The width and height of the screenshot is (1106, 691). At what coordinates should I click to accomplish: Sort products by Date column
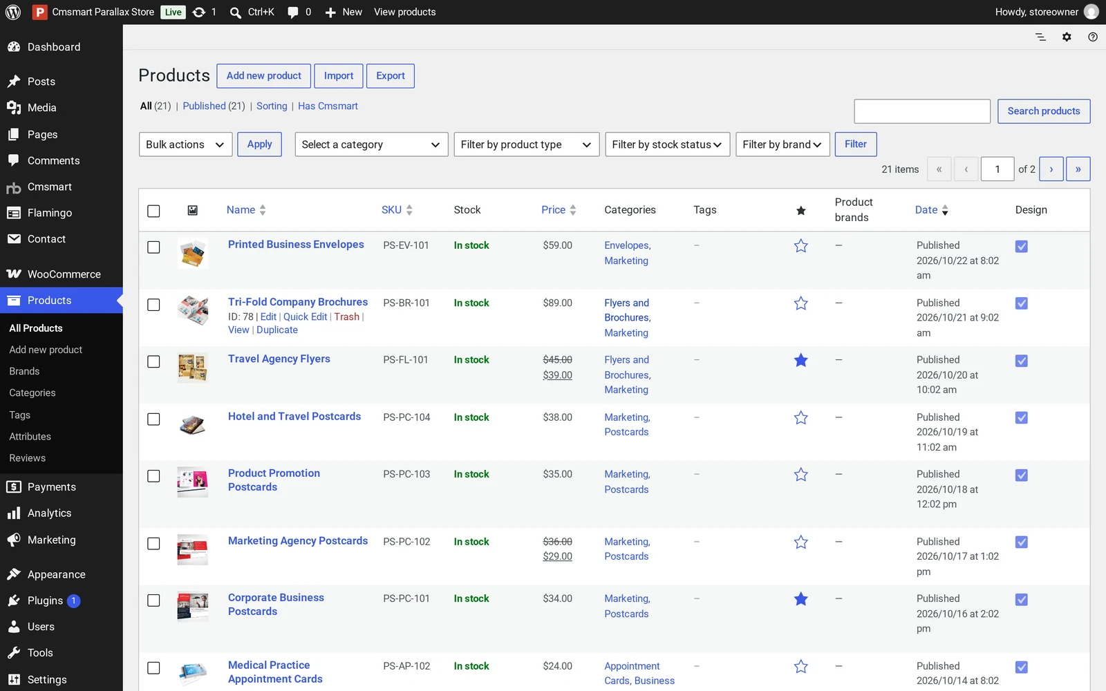[x=931, y=210]
